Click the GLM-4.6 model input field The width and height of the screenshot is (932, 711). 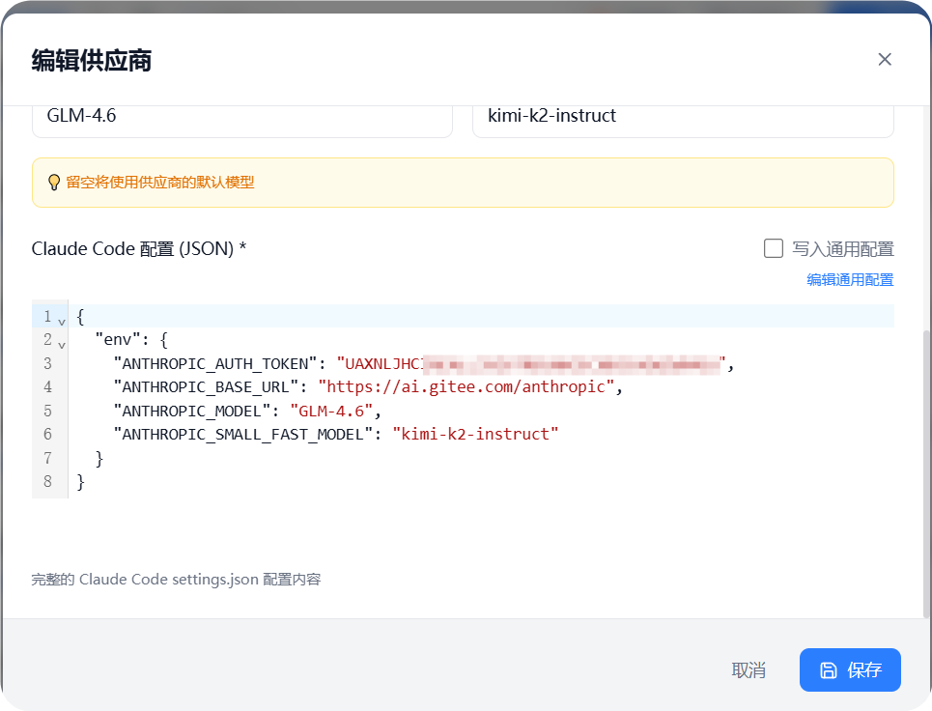point(242,121)
